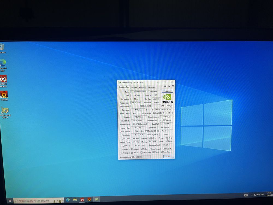Image resolution: width=273 pixels, height=205 pixels.
Task: Click the bus interface question mark
Action: click(x=172, y=113)
